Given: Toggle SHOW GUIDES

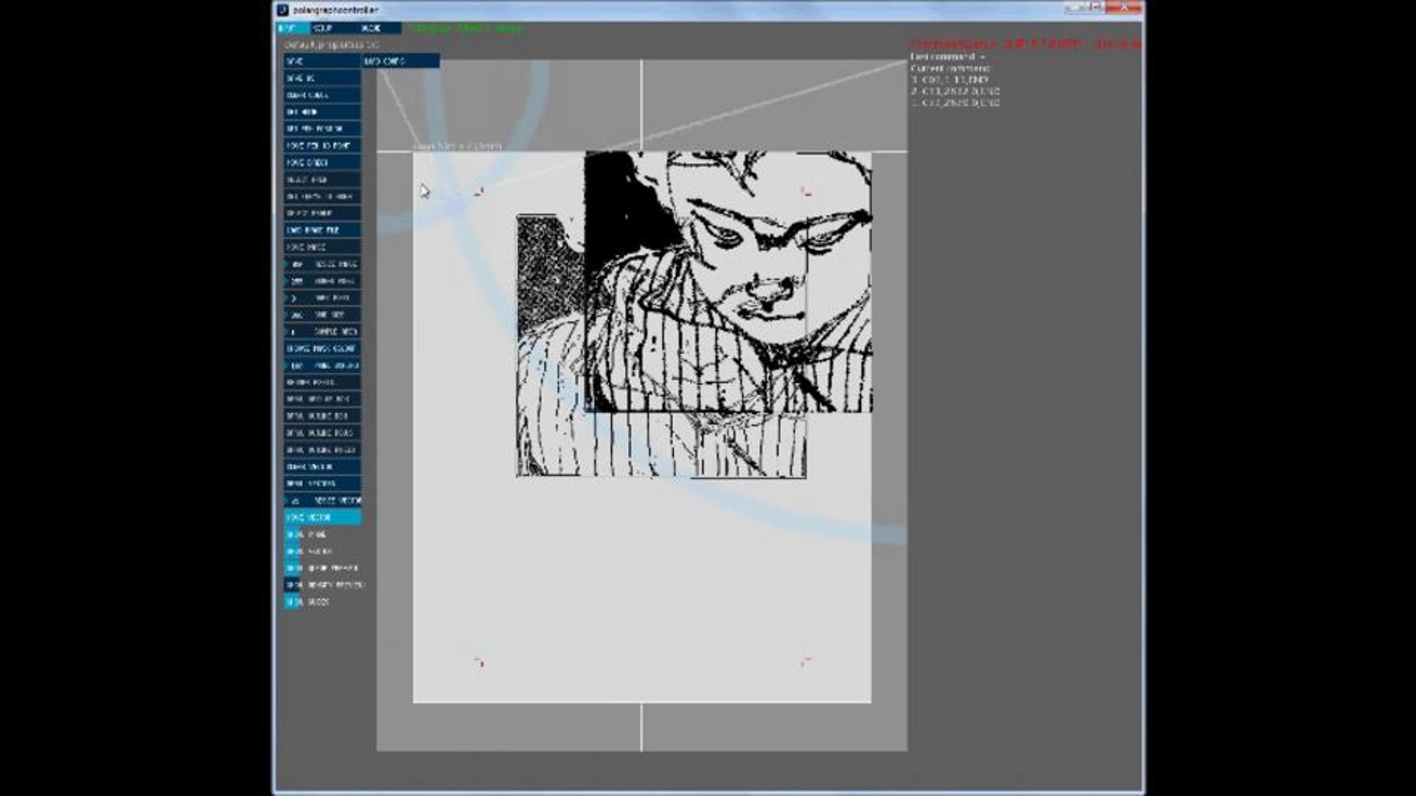Looking at the screenshot, I should [x=293, y=602].
